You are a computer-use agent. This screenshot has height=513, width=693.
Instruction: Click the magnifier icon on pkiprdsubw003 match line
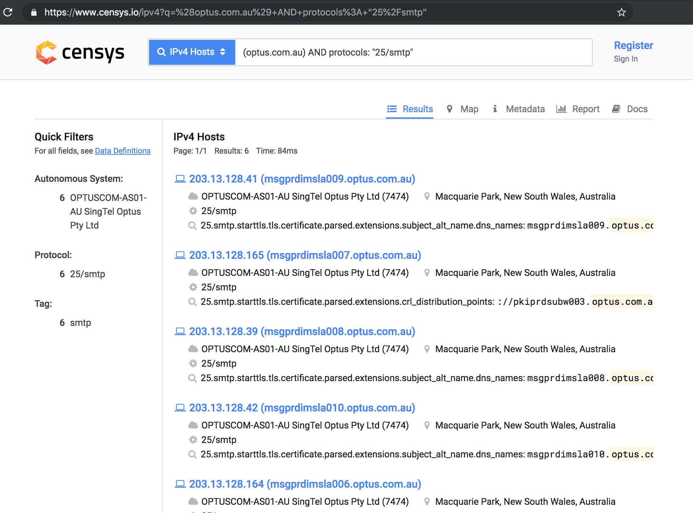pyautogui.click(x=192, y=302)
